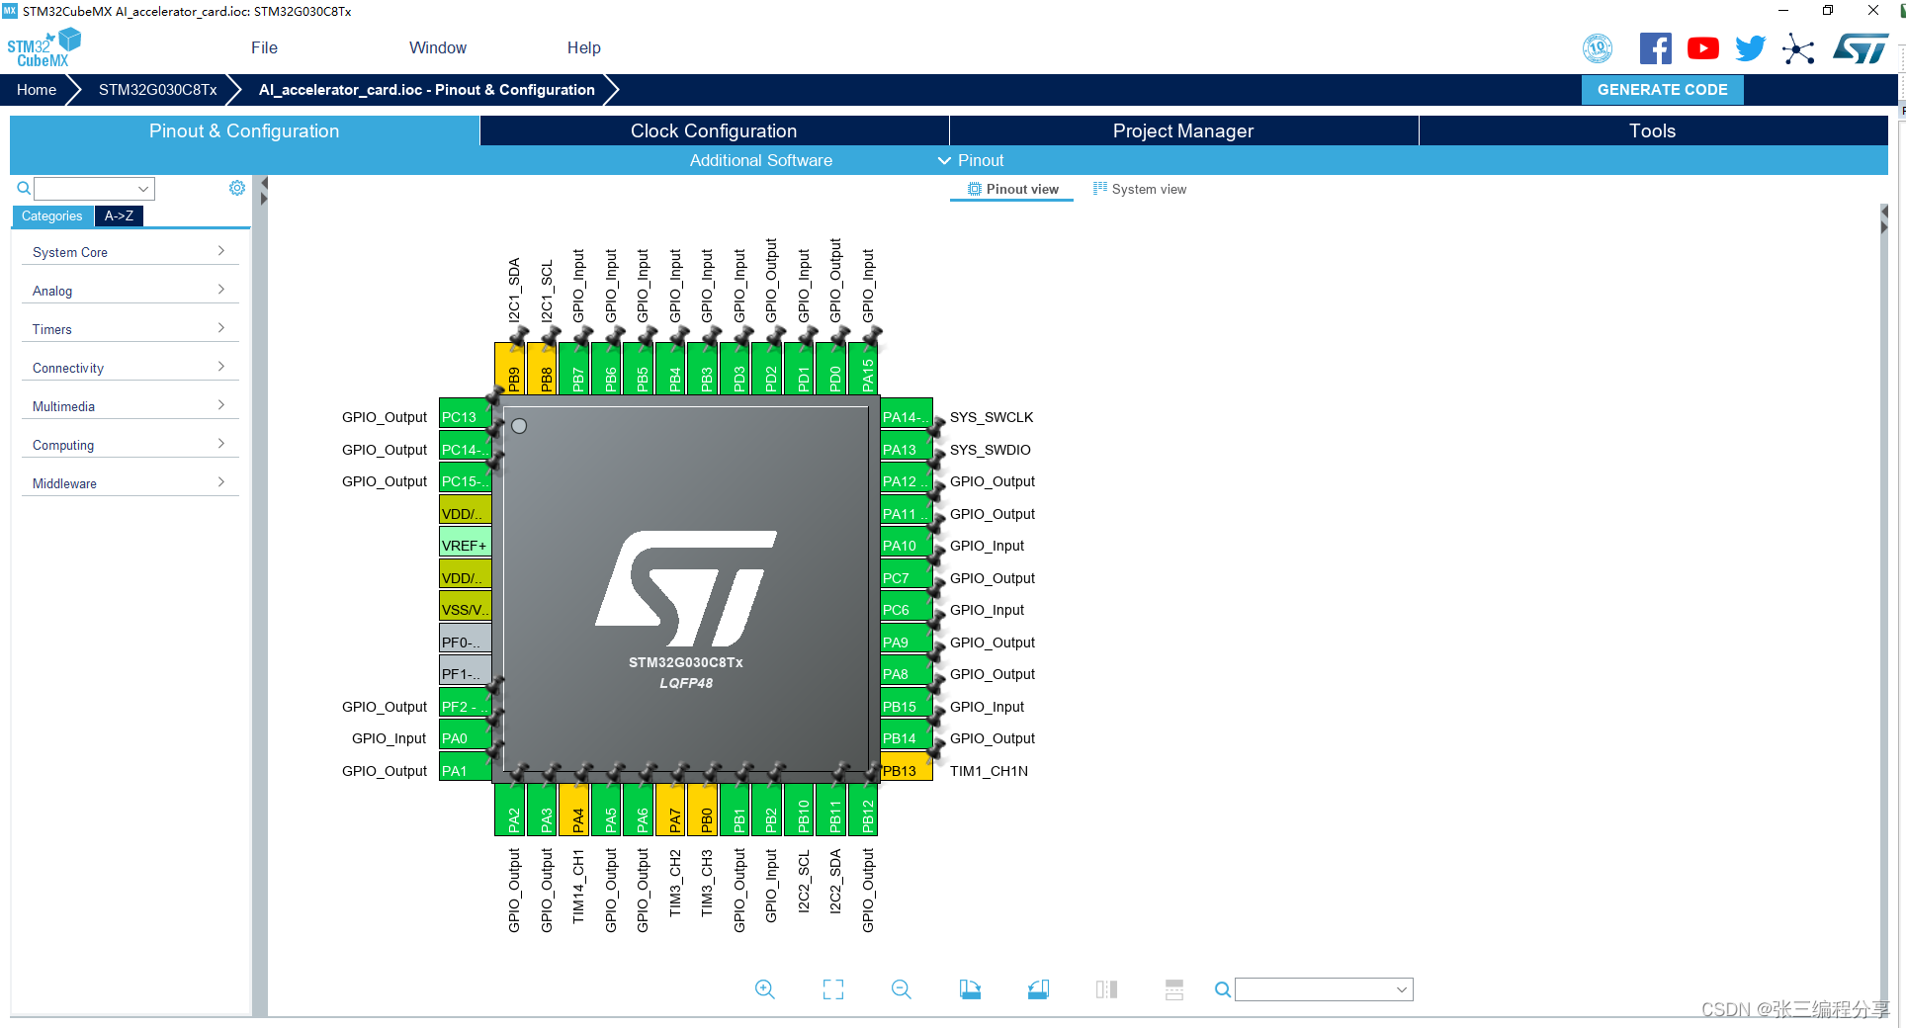Click the rotate chip counterclockwise icon
Screen dimensions: 1906x1028
1038,989
